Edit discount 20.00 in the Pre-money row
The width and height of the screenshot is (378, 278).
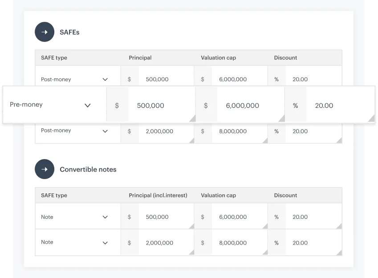click(341, 106)
